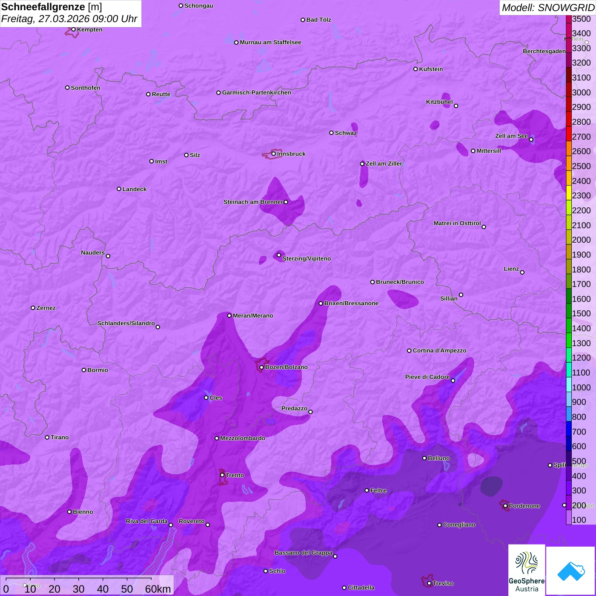596x596 pixels.
Task: Click the Belluno location dot
Action: [424, 458]
